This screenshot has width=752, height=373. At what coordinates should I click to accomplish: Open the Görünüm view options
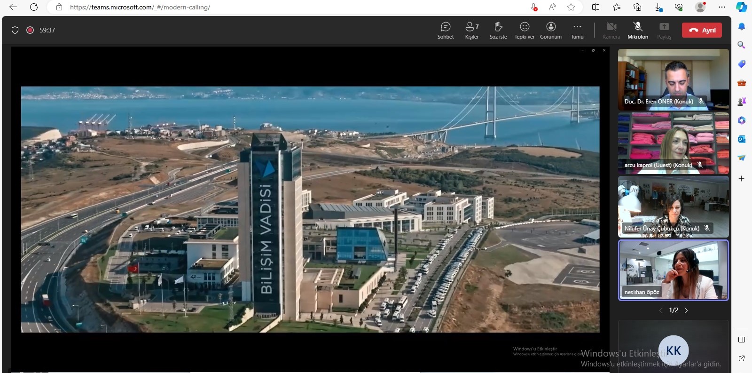(551, 30)
